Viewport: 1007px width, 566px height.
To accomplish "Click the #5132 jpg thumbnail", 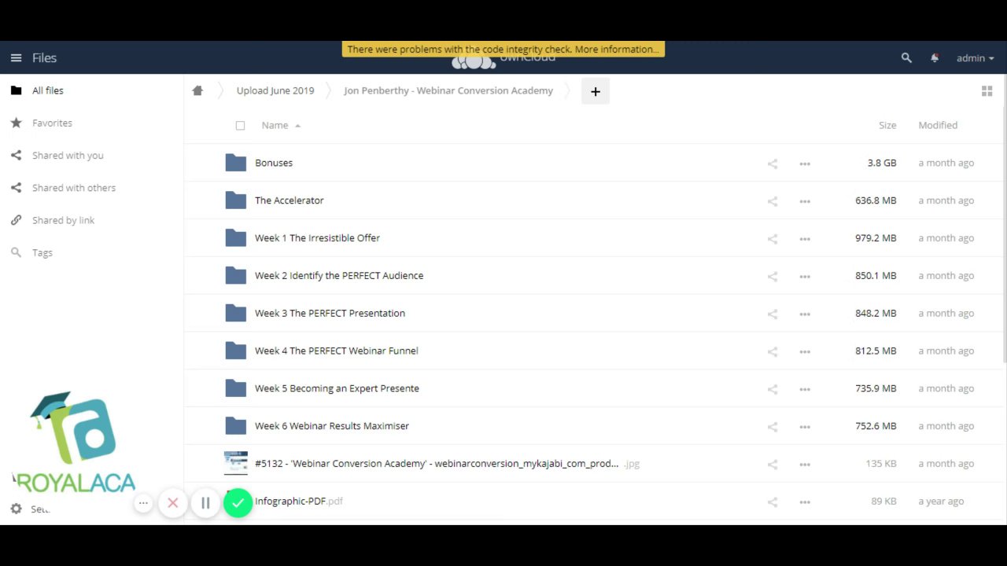I will pyautogui.click(x=236, y=463).
